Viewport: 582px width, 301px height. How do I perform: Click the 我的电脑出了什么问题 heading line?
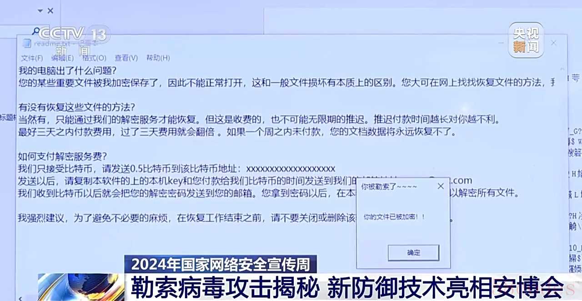(67, 70)
